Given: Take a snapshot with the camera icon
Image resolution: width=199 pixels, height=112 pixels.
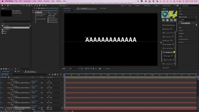Looking at the screenshot, I should pyautogui.click(x=100, y=68).
